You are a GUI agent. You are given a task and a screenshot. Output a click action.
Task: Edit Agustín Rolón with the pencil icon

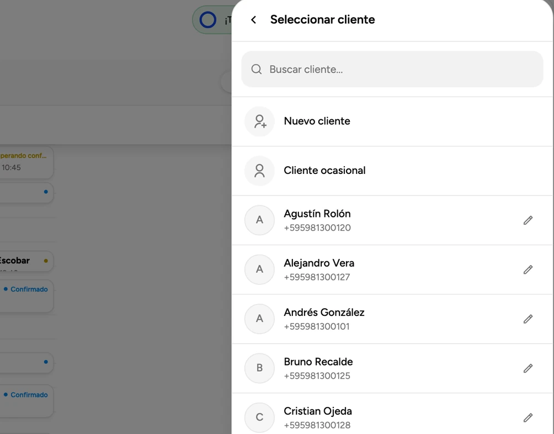click(x=528, y=220)
